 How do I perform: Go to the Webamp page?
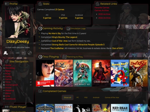(9, 90)
